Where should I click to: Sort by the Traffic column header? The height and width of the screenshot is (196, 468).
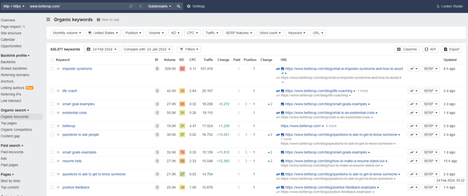[208, 60]
